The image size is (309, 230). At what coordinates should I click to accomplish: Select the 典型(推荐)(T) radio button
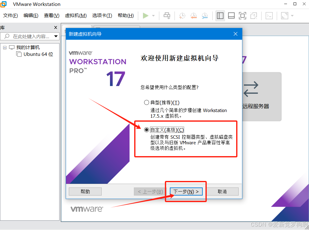coord(146,102)
